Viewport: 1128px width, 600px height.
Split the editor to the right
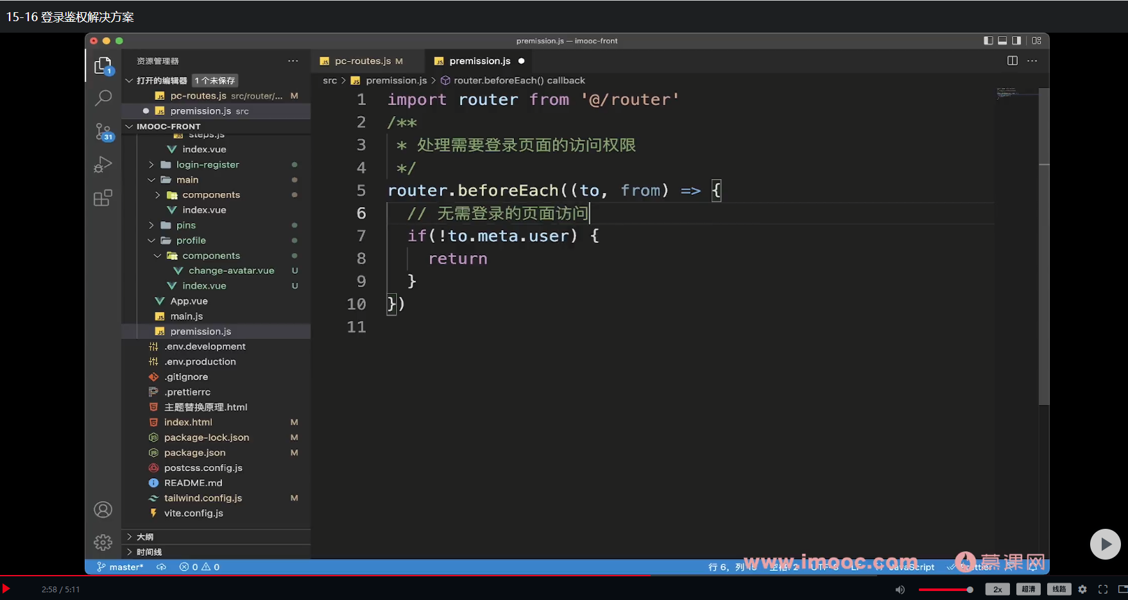tap(1013, 61)
